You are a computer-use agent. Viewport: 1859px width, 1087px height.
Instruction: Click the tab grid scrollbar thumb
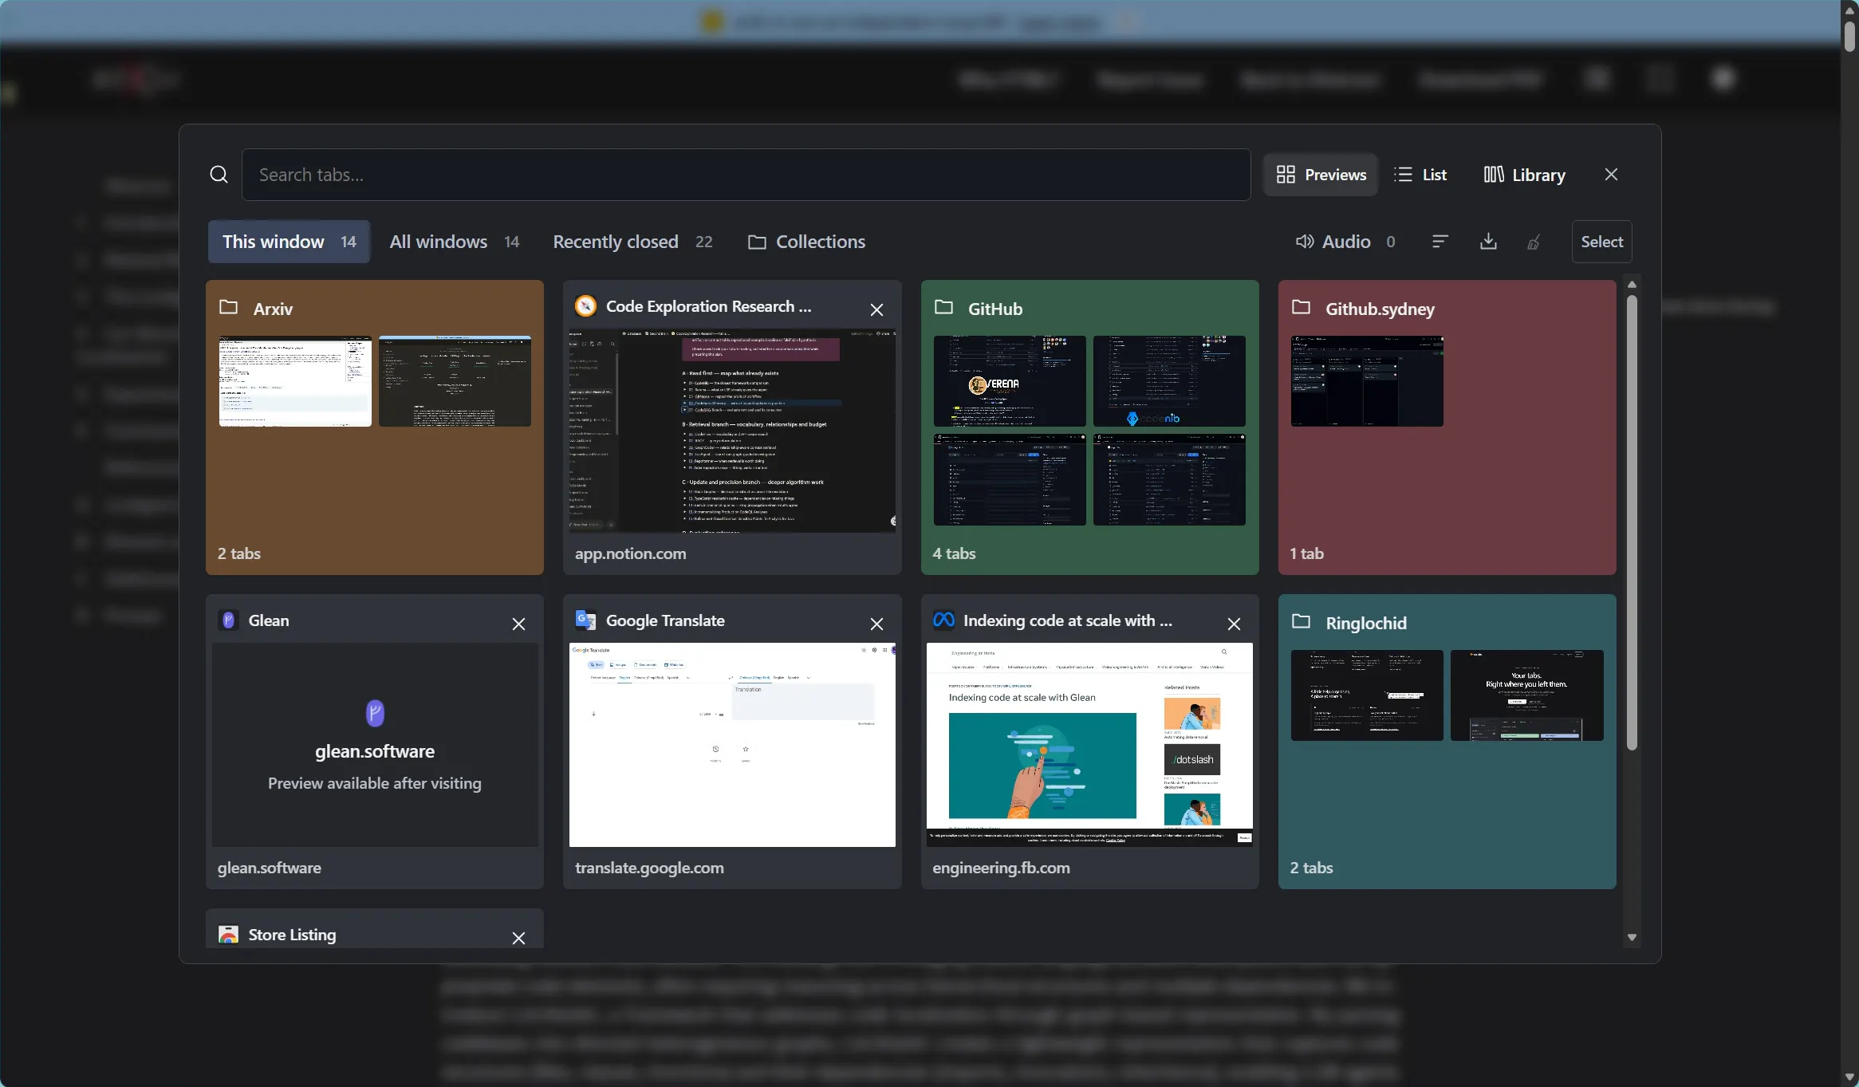(x=1632, y=522)
